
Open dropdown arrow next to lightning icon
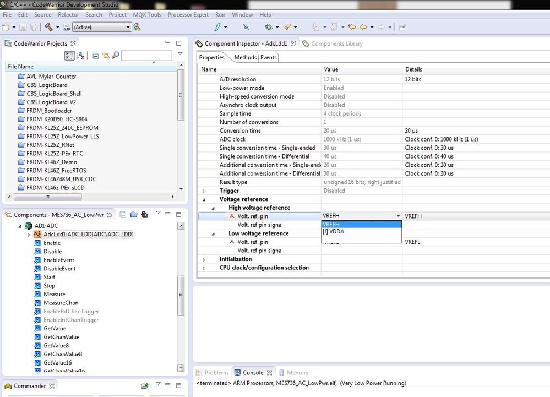click(x=226, y=27)
